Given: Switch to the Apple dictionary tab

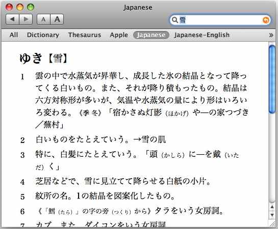Looking at the screenshot, I should coord(119,35).
